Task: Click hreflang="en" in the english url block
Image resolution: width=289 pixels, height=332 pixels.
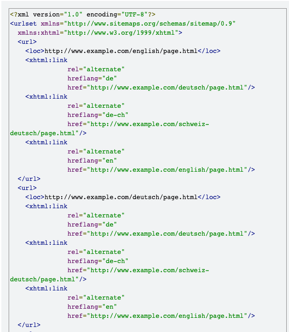Action: coord(92,160)
